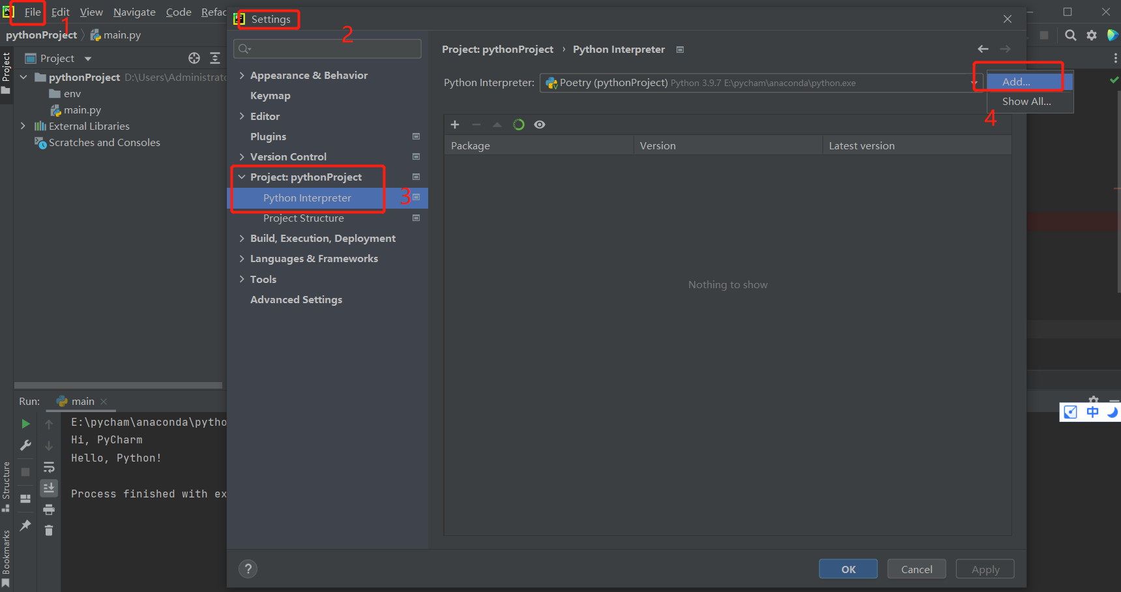The height and width of the screenshot is (592, 1121).
Task: Click the Settings search field
Action: 327,49
